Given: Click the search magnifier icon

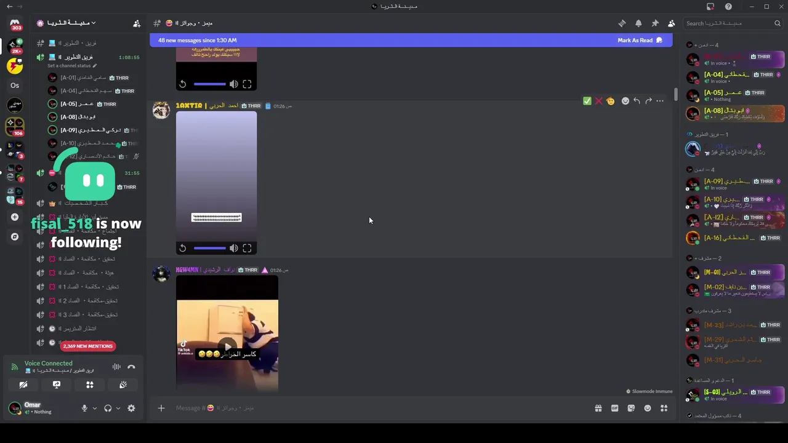Looking at the screenshot, I should point(778,23).
